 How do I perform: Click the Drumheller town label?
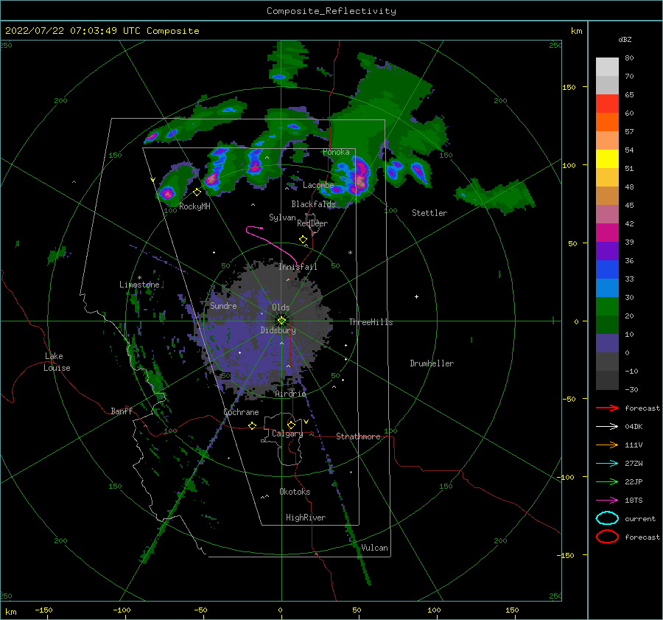pos(432,363)
